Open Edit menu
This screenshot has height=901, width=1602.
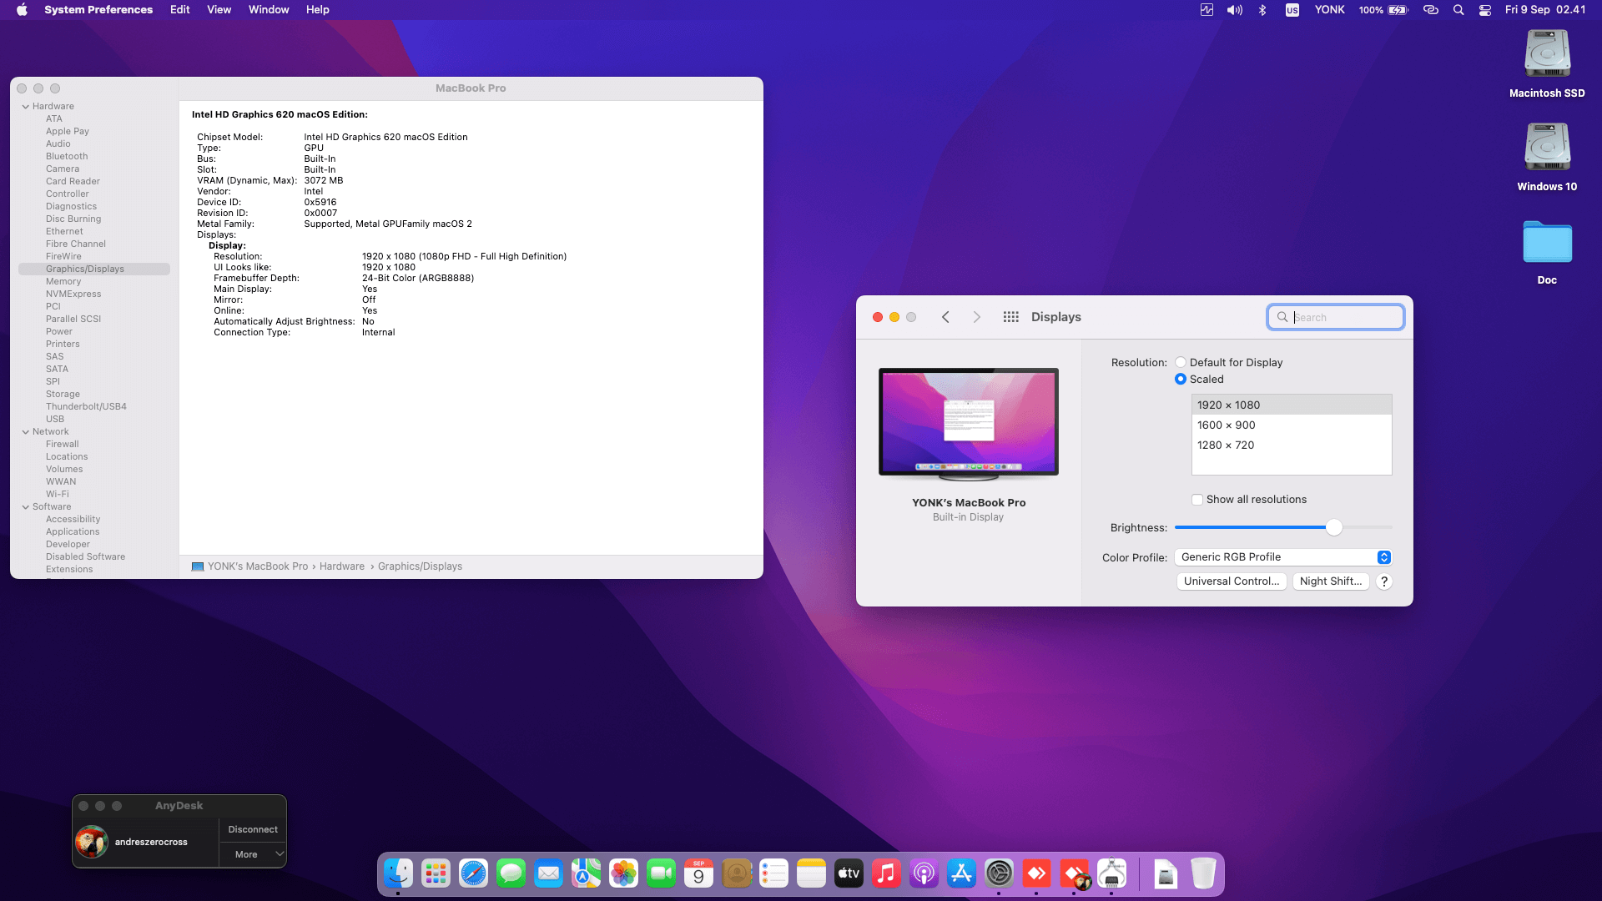click(180, 10)
